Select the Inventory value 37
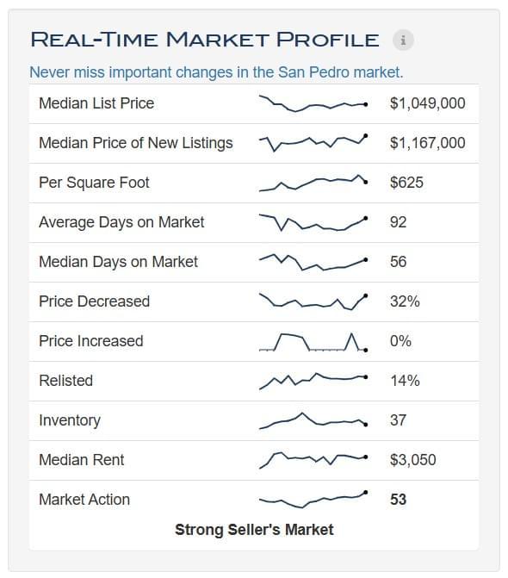Image resolution: width=508 pixels, height=578 pixels. (399, 420)
